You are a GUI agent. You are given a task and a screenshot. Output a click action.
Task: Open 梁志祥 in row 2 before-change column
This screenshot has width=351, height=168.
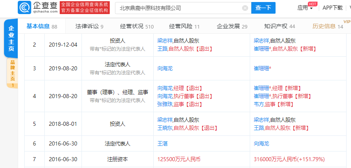click(165, 41)
